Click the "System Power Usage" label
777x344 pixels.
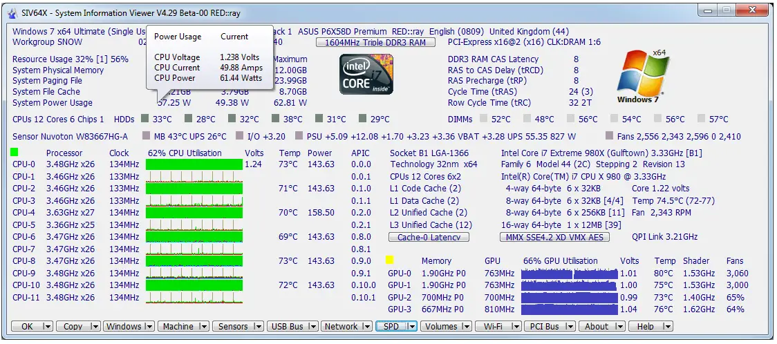[53, 103]
